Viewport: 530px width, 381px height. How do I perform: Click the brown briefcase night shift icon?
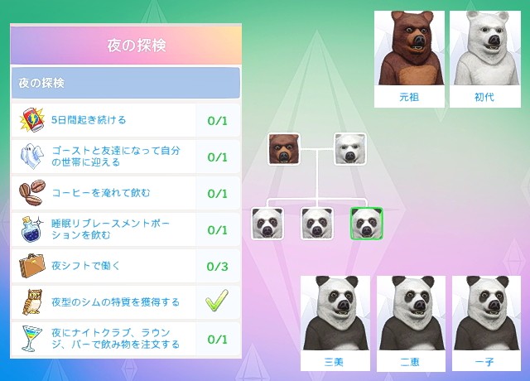point(32,266)
